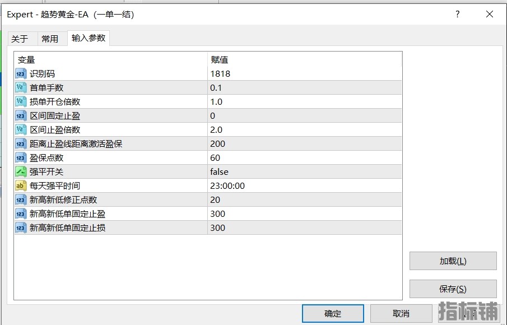The width and height of the screenshot is (507, 325).
Task: Click the string icon beside 每天强平时间
Action: (x=21, y=185)
